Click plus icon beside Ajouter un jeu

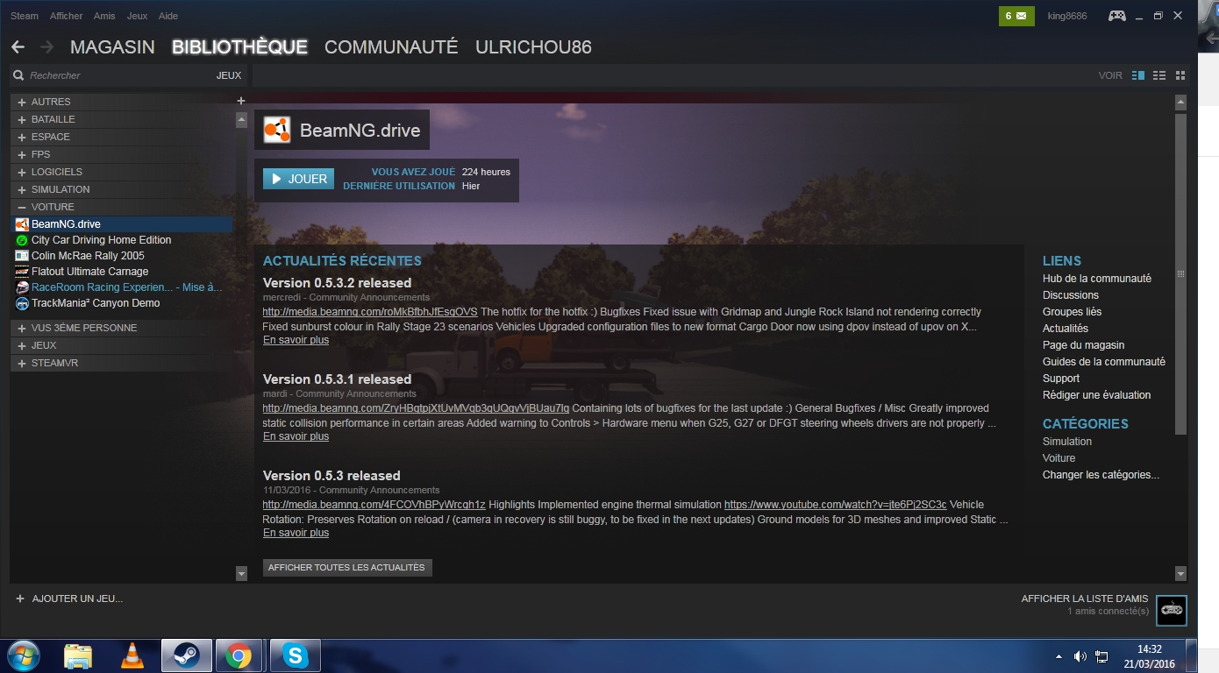[x=20, y=599]
